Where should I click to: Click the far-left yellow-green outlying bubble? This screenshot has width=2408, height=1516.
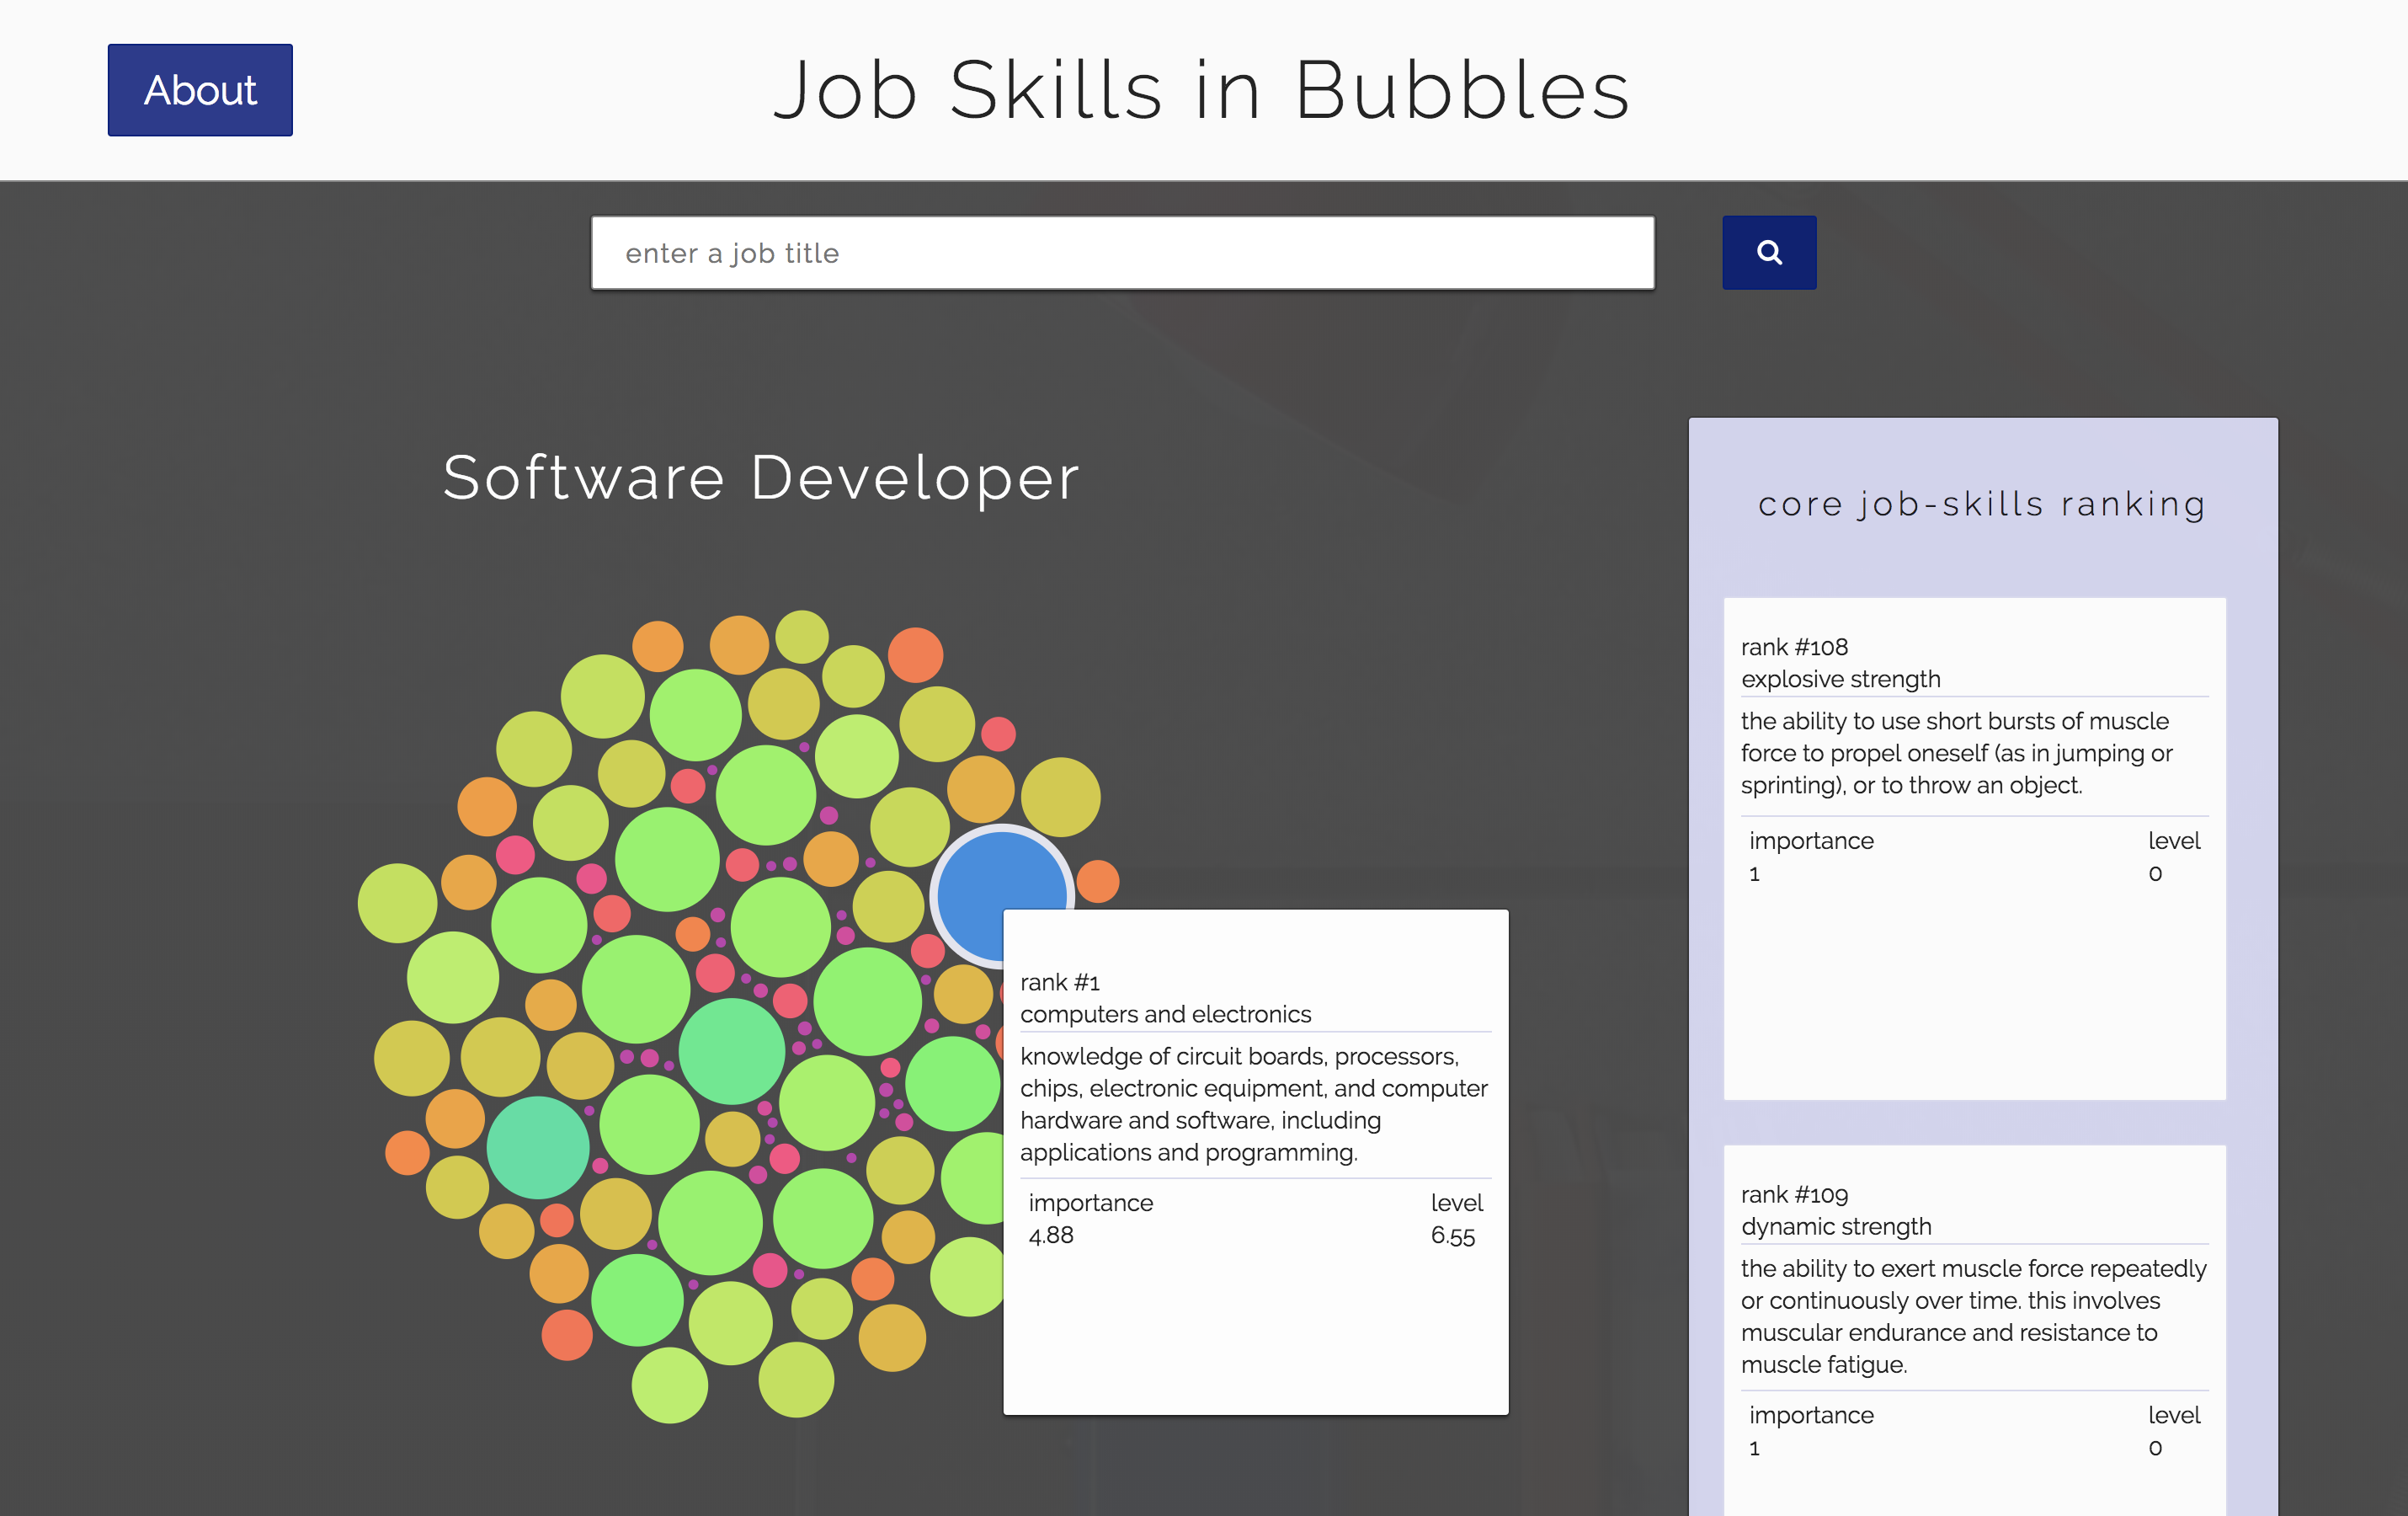(397, 903)
